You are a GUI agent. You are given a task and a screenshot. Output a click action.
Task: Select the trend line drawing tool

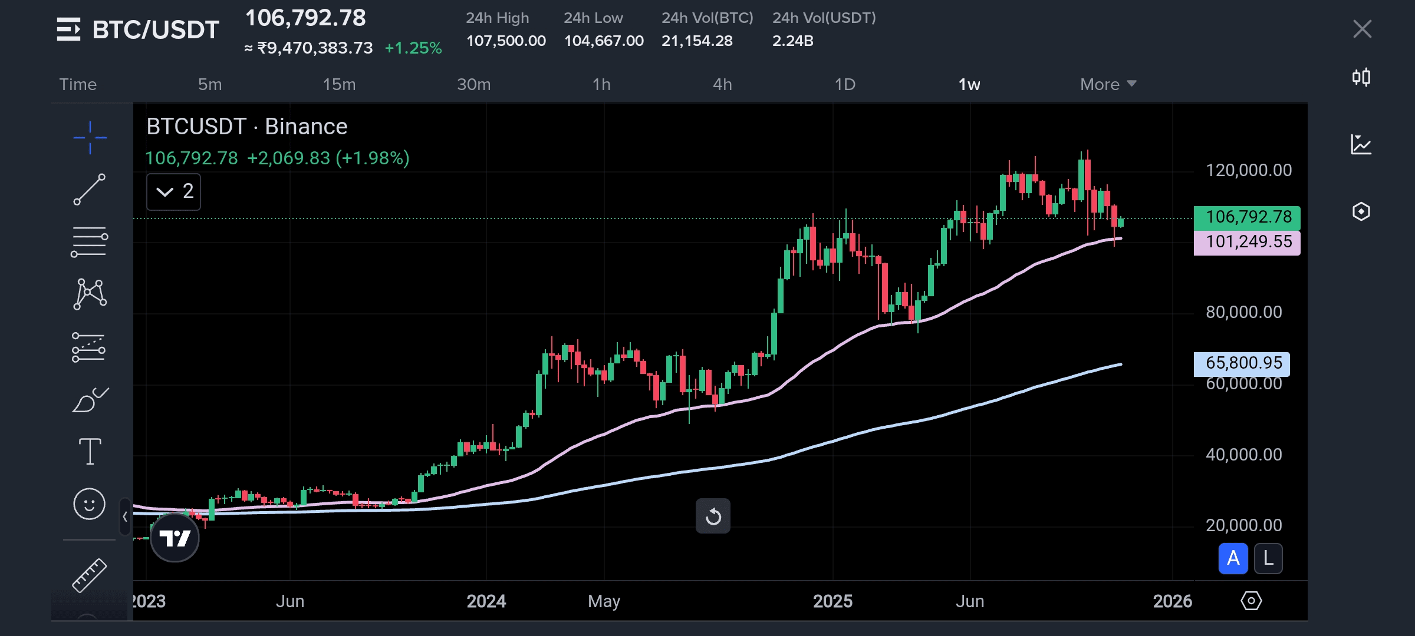pyautogui.click(x=90, y=190)
